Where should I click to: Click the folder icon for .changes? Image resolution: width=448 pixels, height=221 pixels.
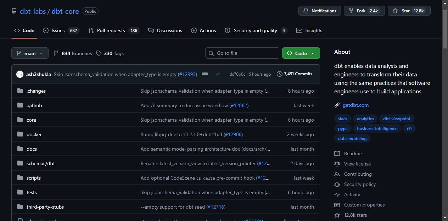click(20, 91)
